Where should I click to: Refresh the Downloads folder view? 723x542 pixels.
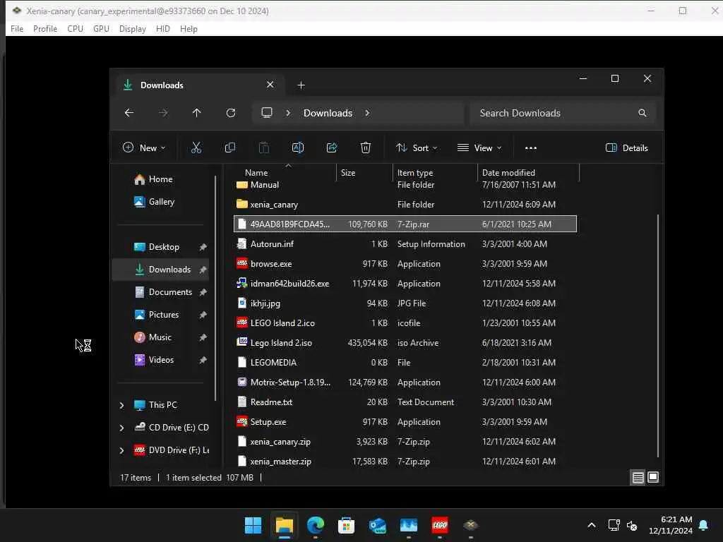231,113
